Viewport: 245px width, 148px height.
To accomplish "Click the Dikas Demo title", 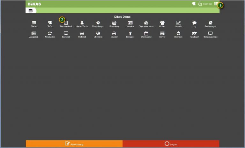I will point(122,17).
